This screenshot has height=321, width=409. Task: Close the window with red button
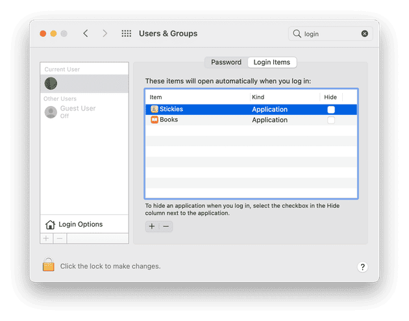[x=43, y=34]
